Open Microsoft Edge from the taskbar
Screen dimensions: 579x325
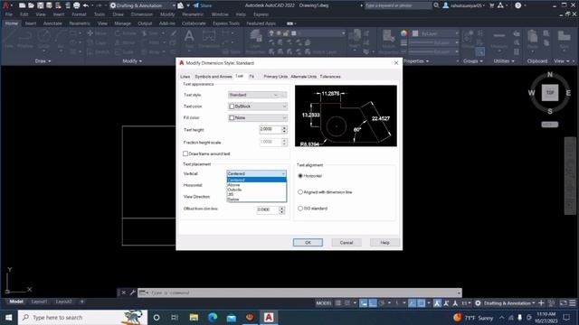pyautogui.click(x=213, y=317)
